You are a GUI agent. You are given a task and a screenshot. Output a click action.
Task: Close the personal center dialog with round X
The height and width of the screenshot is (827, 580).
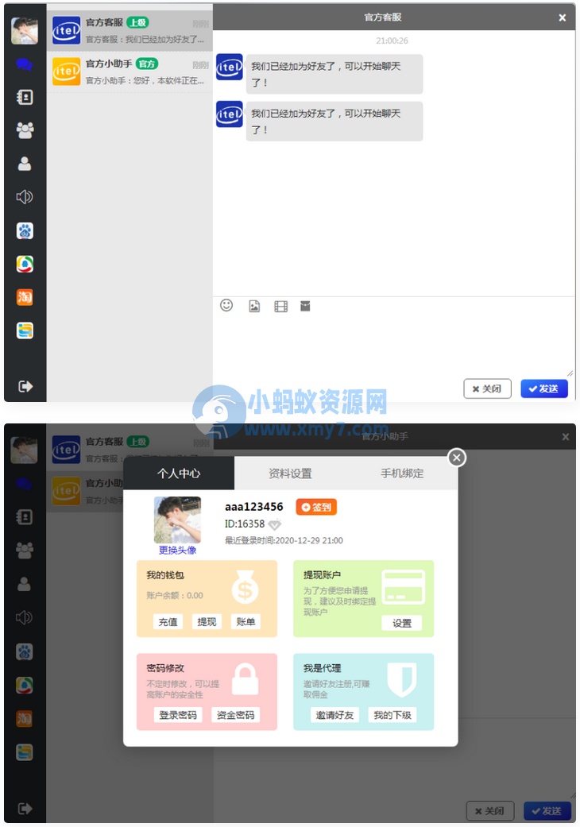point(457,458)
